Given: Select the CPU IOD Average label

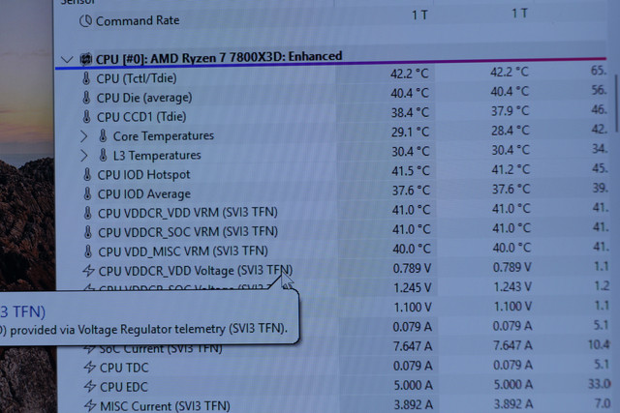Looking at the screenshot, I should click(x=144, y=193).
